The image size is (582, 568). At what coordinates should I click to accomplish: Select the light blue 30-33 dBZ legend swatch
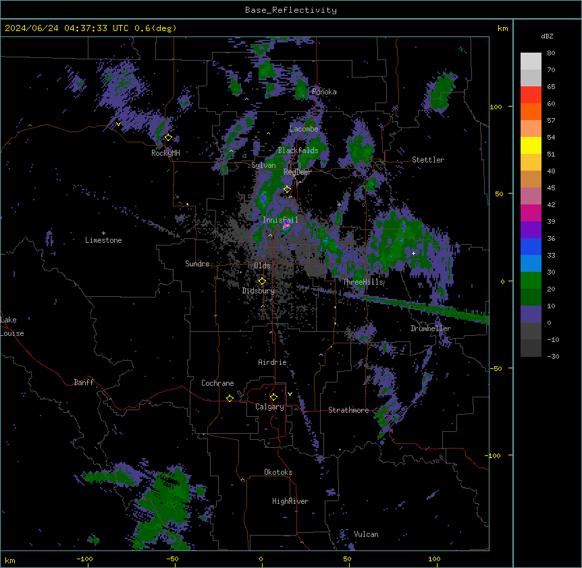pos(531,264)
